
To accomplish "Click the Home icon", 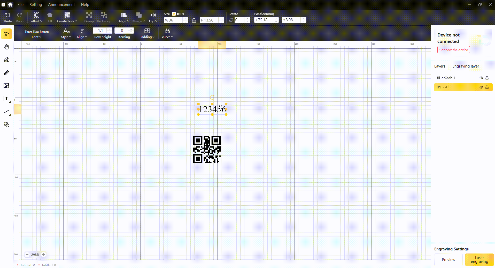I will click(10, 4).
